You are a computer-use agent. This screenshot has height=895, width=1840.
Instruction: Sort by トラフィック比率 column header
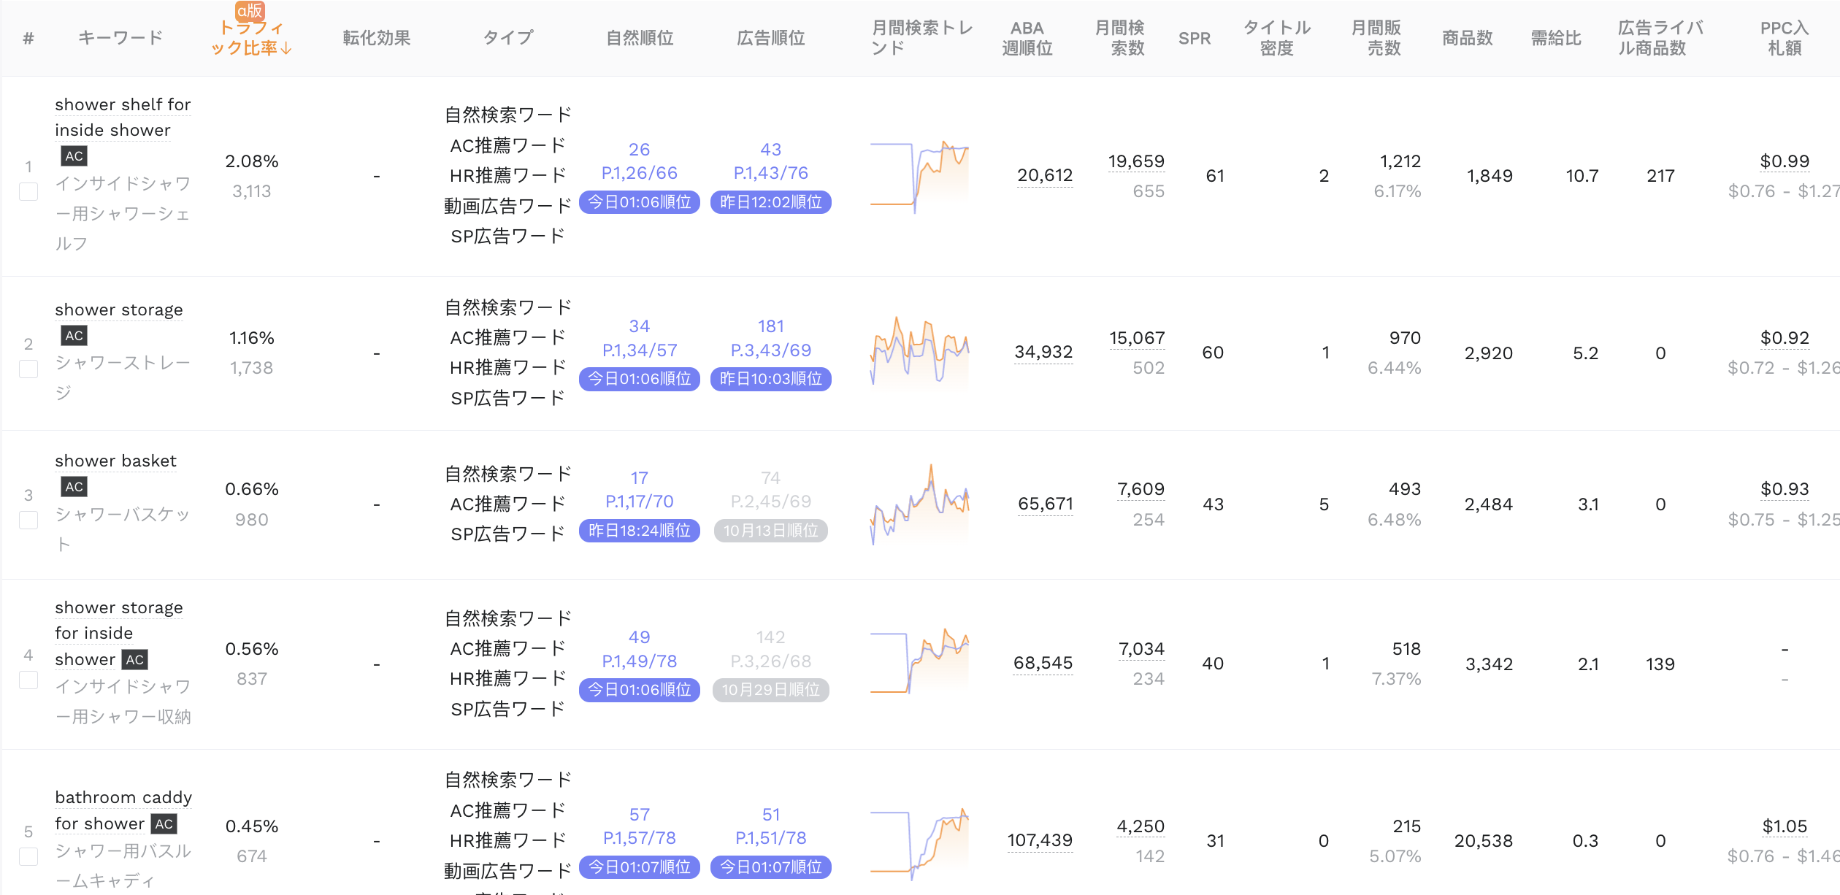[x=251, y=38]
